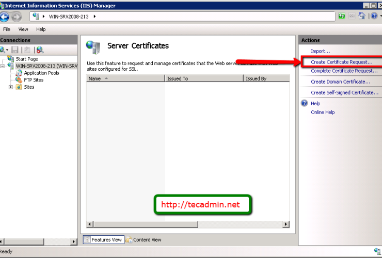Click the certificate list horizontal scrollbar
This screenshot has height=258, width=382.
(x=186, y=224)
